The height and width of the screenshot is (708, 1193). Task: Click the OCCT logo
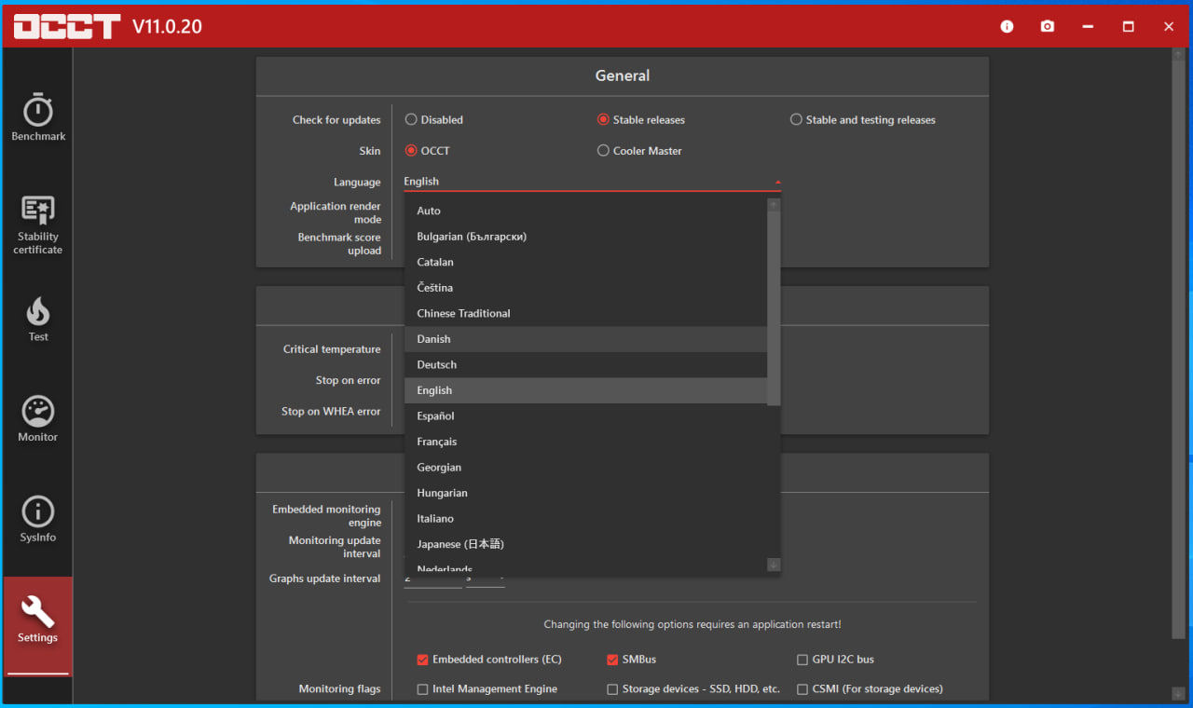coord(67,26)
